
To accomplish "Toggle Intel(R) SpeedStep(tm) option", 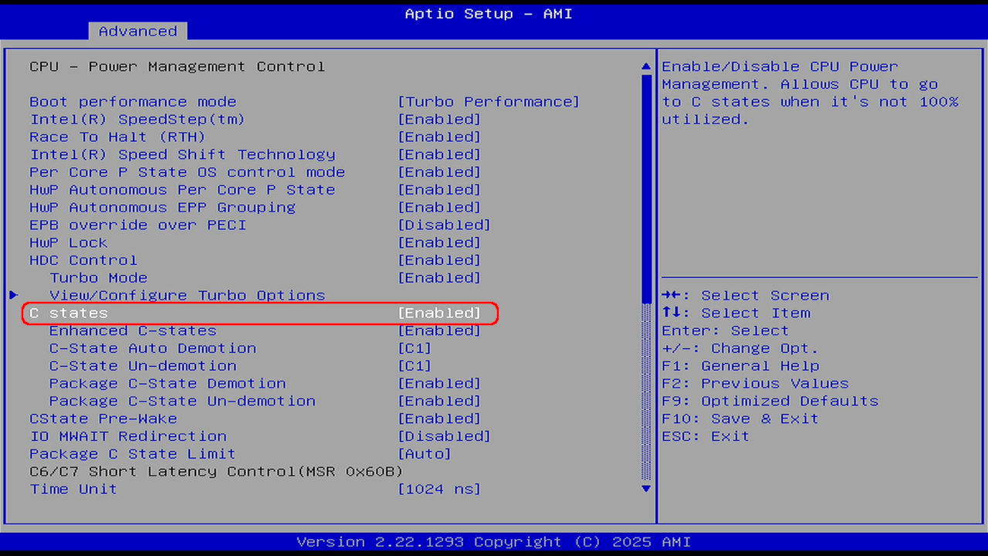I will coord(255,120).
